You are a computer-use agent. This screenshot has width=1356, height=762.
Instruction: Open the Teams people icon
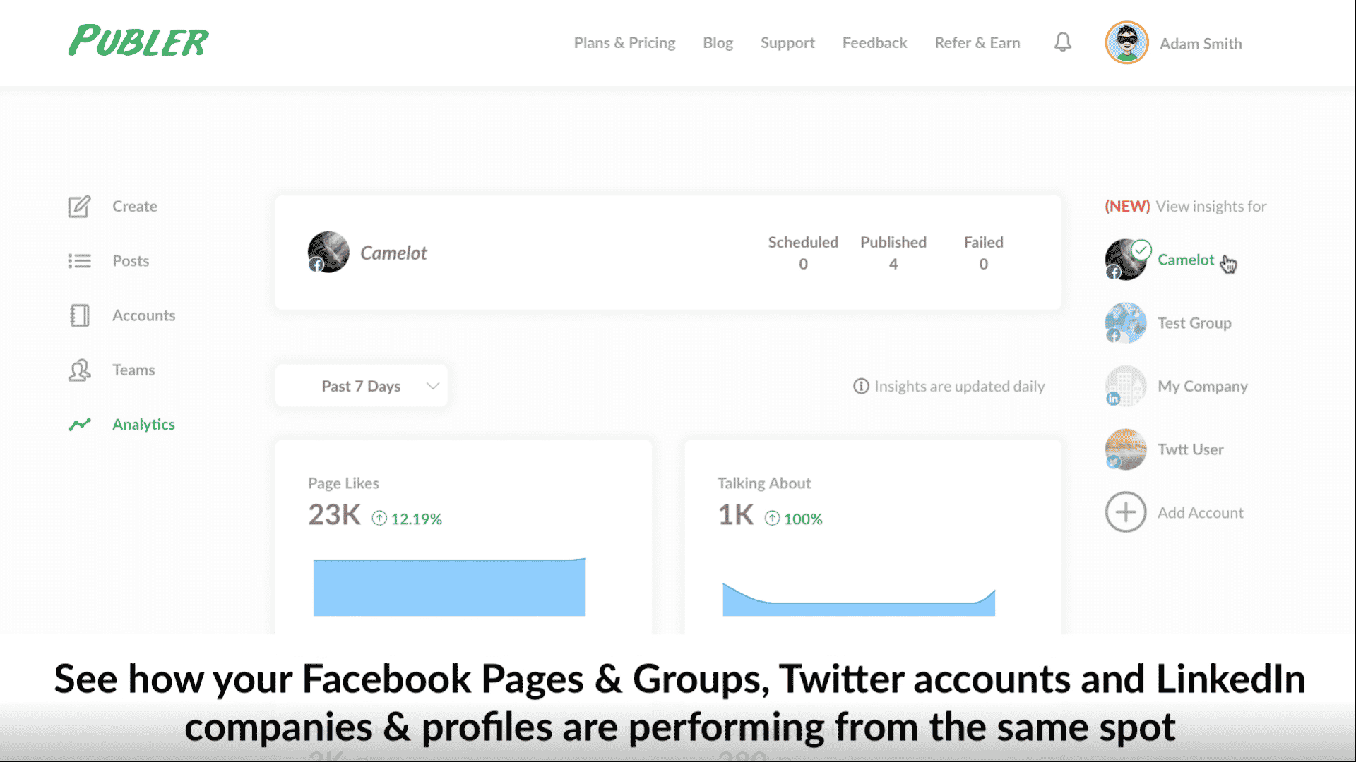[x=79, y=370]
